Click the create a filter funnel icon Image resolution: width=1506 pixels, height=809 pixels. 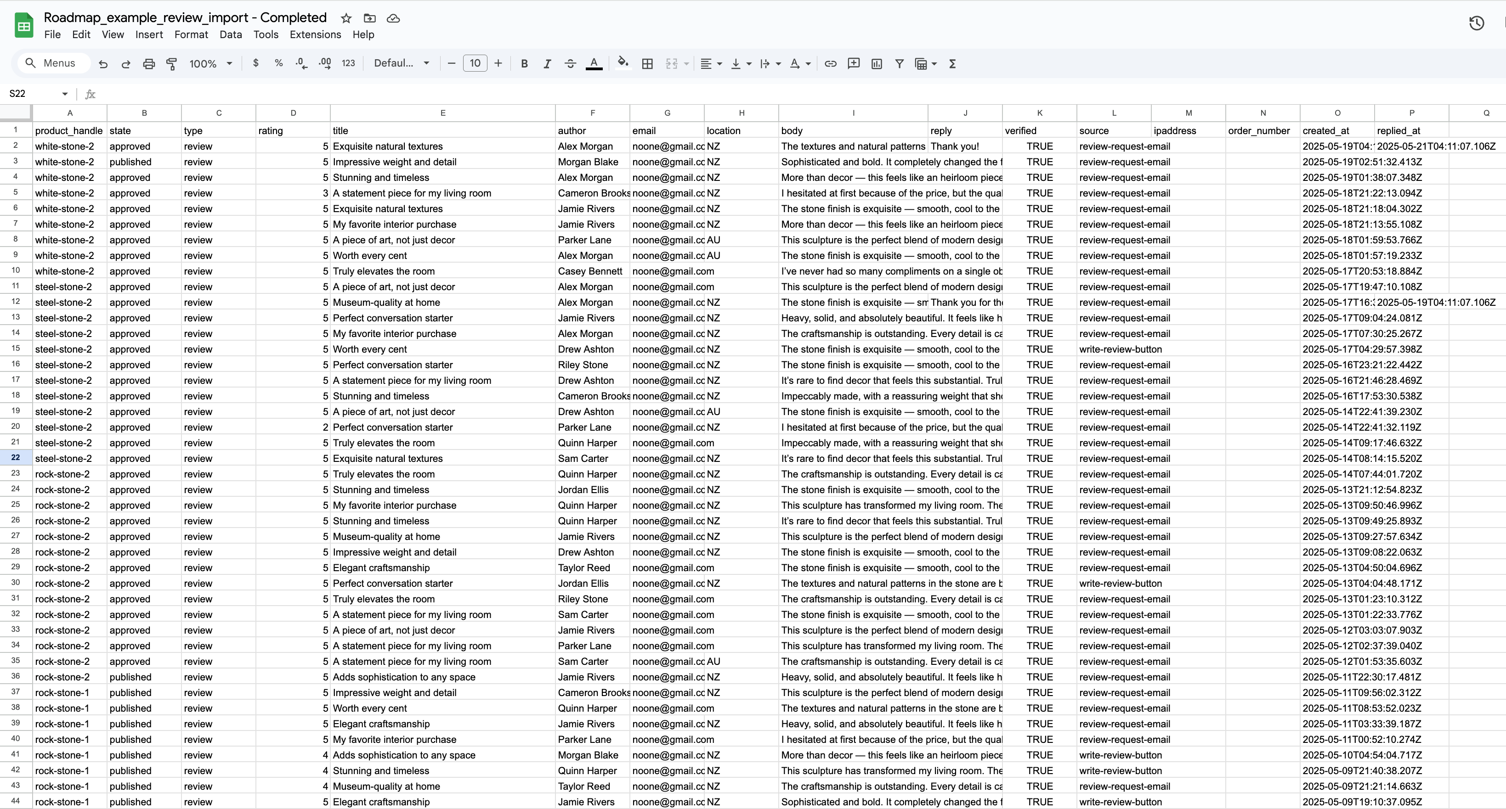pyautogui.click(x=899, y=64)
